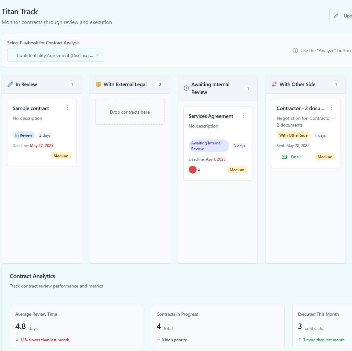Screen dimensions: 352x351
Task: Click the green Email envelope icon
Action: tap(284, 157)
